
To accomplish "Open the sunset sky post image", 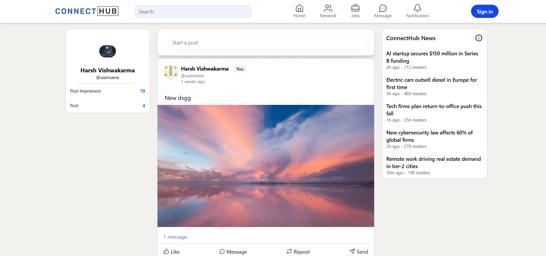I will 266,166.
